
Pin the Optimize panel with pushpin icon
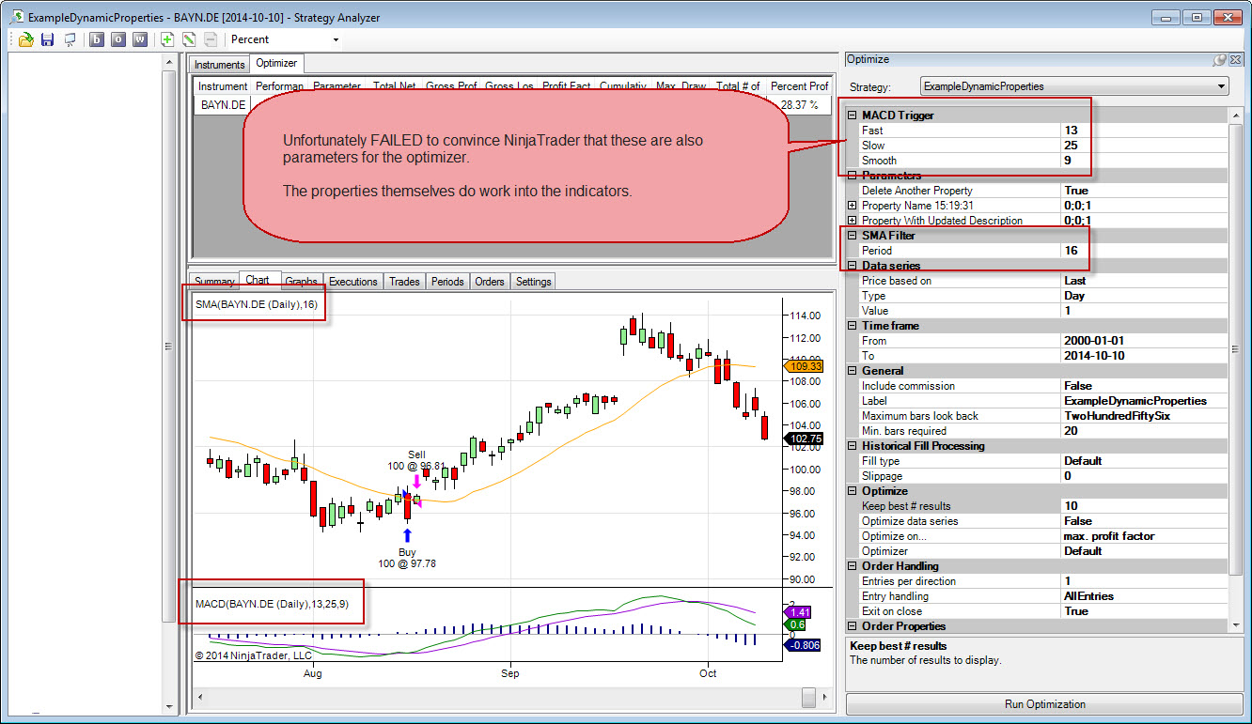(1219, 59)
